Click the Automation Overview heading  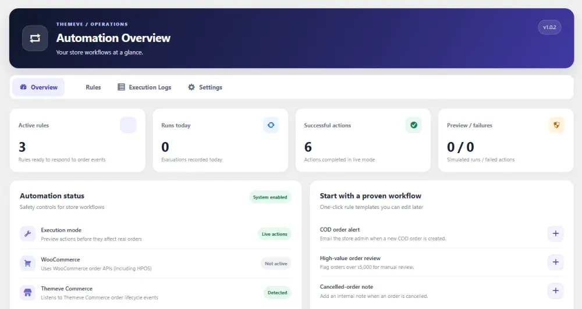coord(113,38)
